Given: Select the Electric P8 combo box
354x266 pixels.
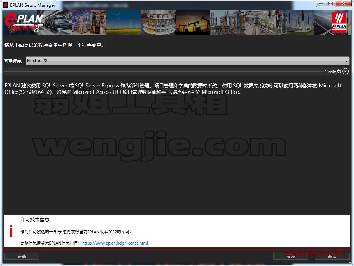Looking at the screenshot, I should click(187, 61).
